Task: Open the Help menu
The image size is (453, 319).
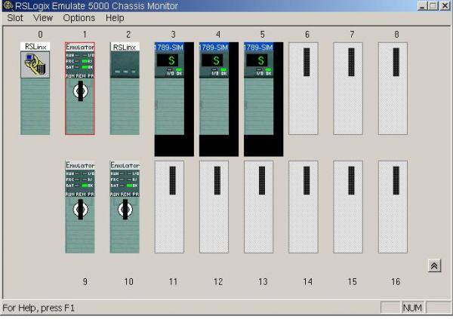Action: click(x=115, y=18)
